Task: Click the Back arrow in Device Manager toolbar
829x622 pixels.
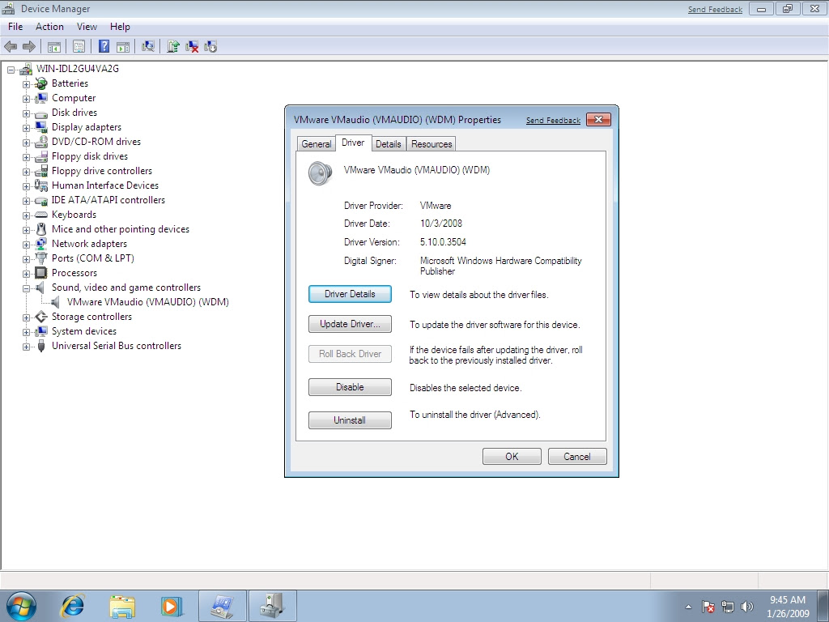Action: (x=11, y=46)
